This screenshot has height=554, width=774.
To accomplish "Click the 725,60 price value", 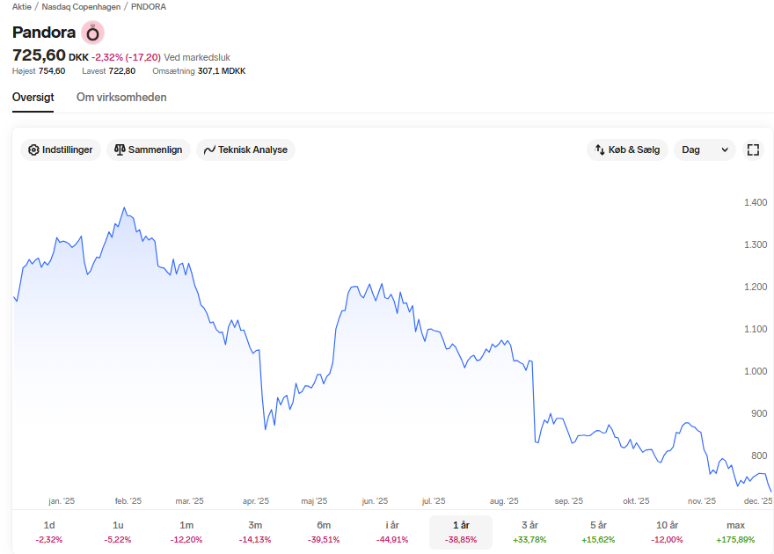I will [39, 55].
